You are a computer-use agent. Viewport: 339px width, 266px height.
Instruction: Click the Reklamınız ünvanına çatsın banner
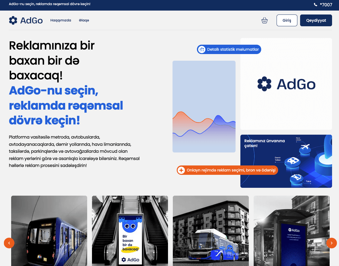286,161
